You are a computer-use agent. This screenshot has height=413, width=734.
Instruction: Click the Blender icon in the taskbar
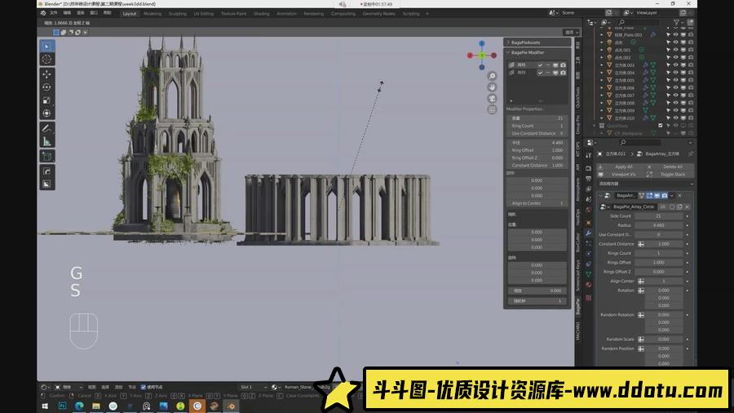(x=231, y=406)
